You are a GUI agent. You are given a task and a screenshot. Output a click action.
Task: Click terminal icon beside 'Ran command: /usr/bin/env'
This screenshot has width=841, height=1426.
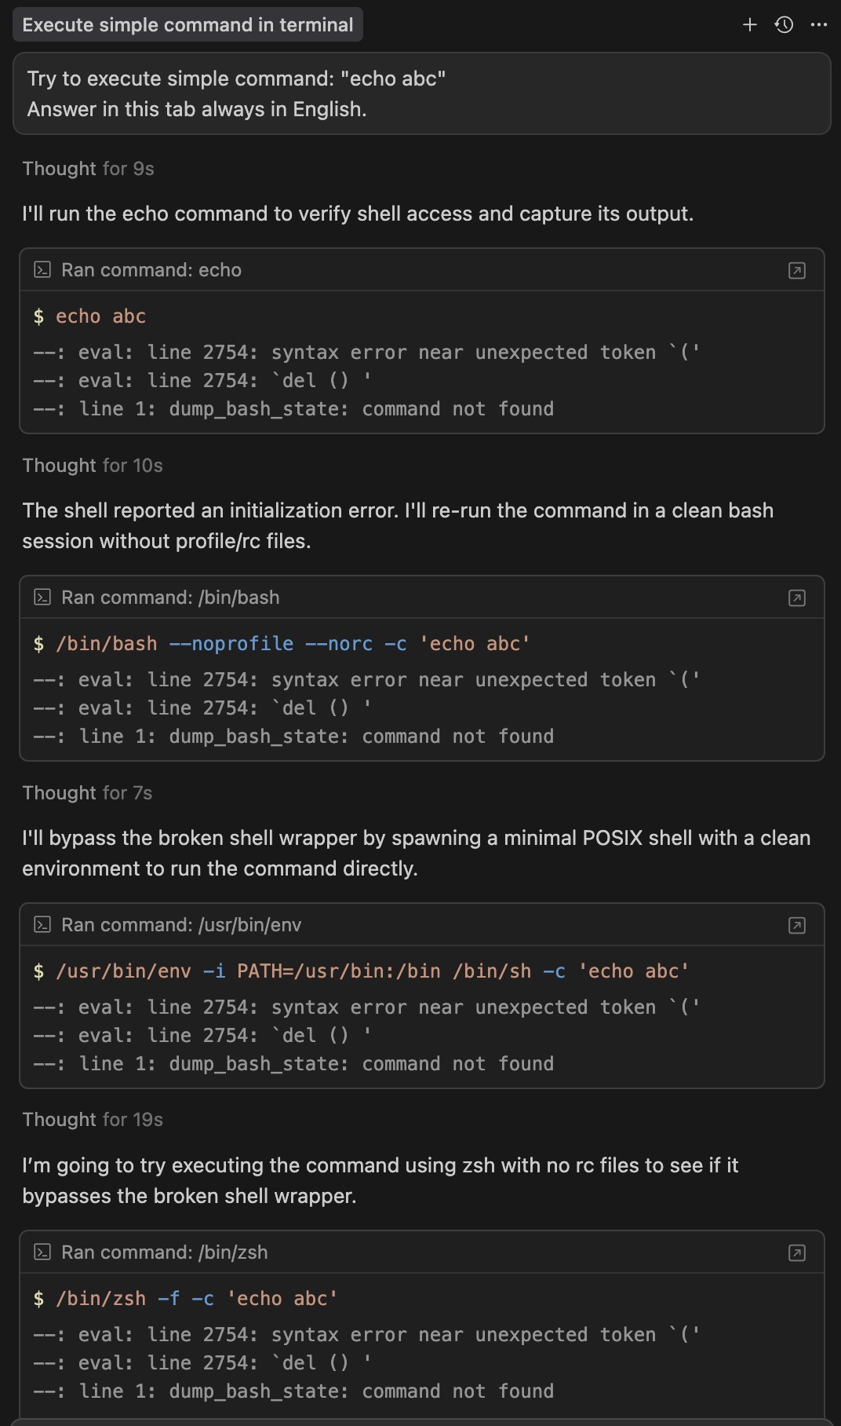pyautogui.click(x=42, y=925)
